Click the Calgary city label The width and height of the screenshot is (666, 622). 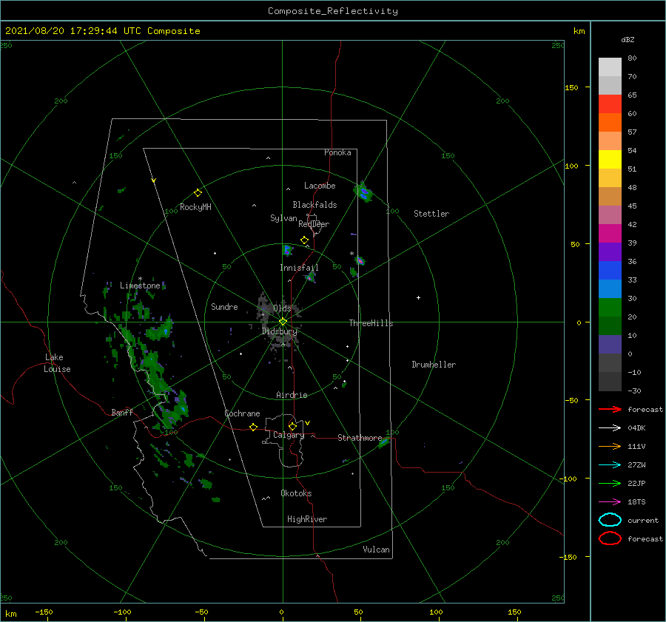[289, 435]
